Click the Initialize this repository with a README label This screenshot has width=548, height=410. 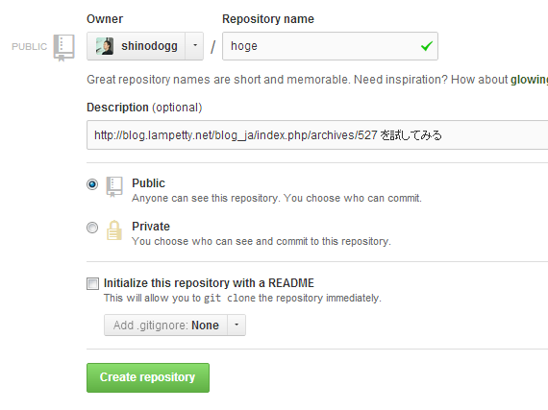click(x=209, y=283)
